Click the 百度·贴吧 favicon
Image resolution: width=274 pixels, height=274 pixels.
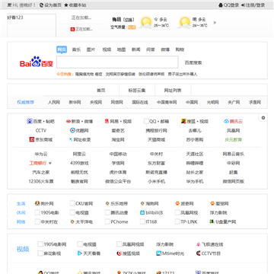(30, 121)
